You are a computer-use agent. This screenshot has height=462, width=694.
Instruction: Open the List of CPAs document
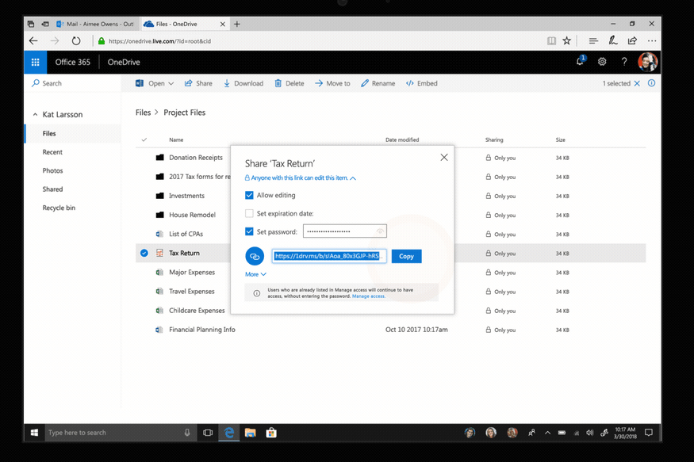click(x=186, y=234)
